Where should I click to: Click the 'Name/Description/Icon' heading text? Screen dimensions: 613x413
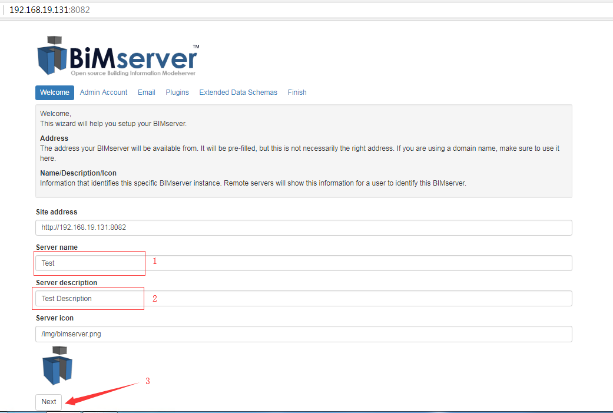click(x=78, y=173)
